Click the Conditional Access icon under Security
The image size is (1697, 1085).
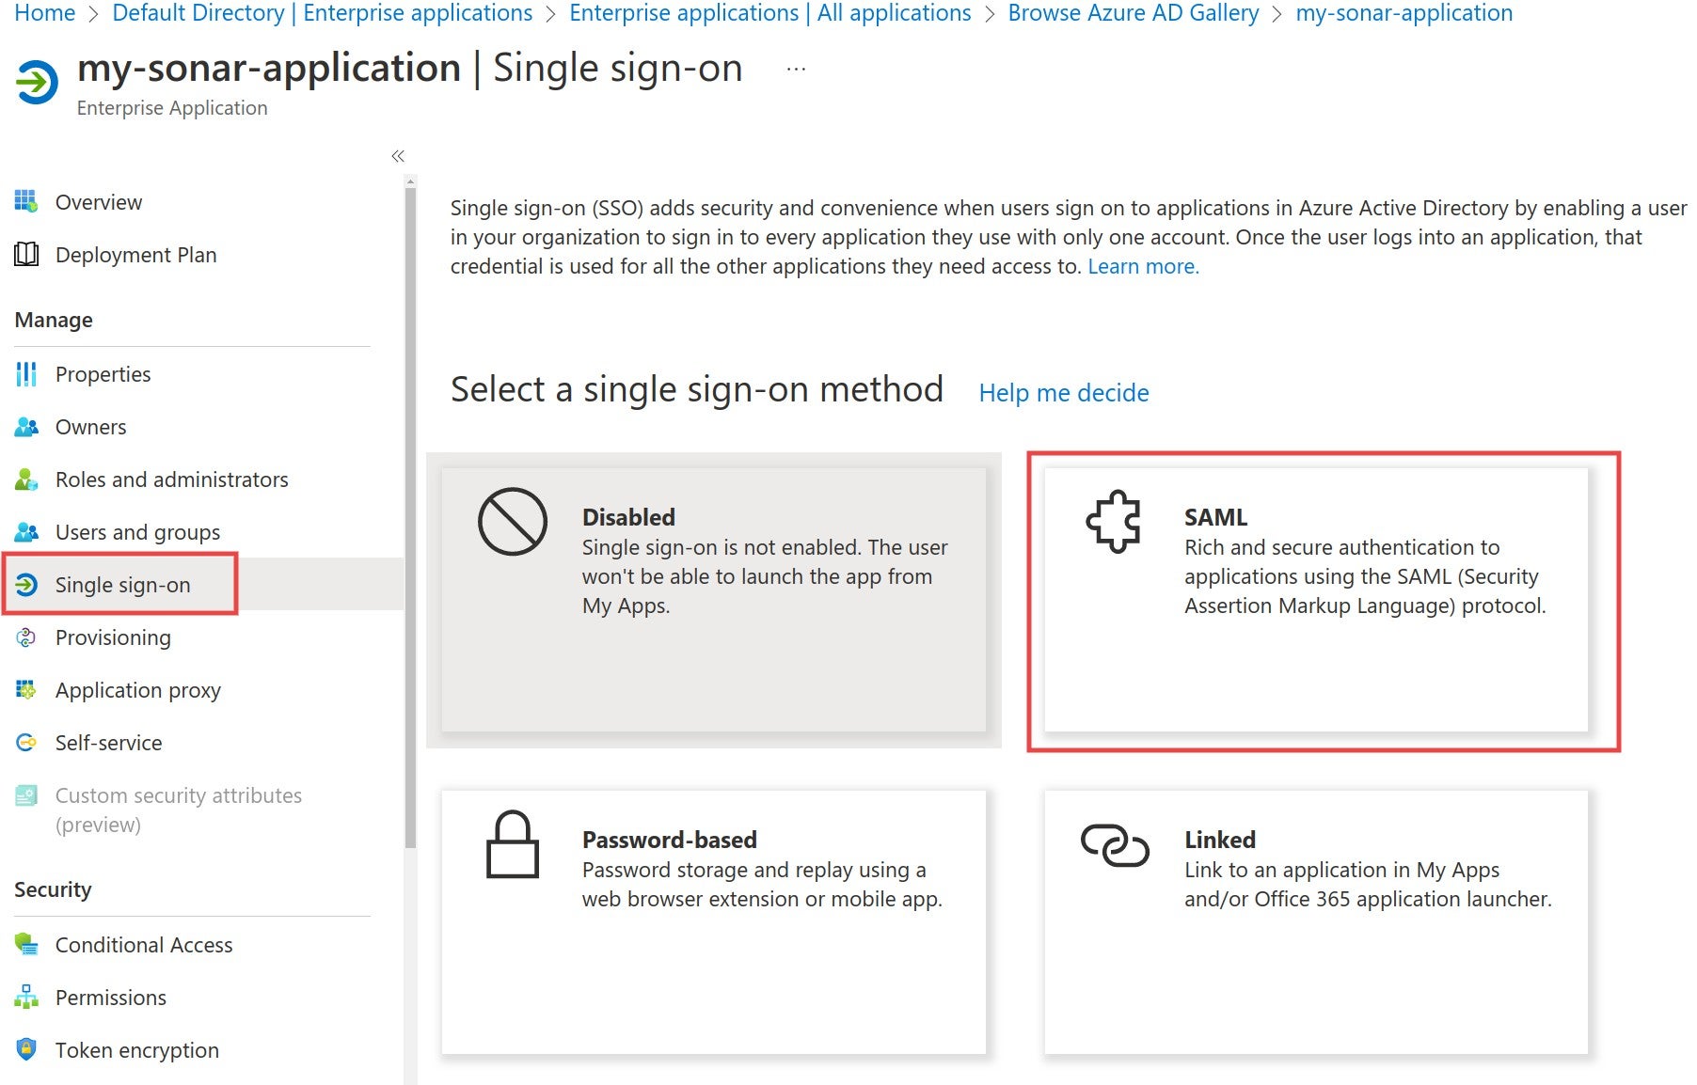(x=25, y=944)
